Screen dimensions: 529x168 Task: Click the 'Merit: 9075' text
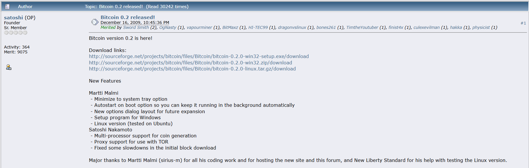16,52
